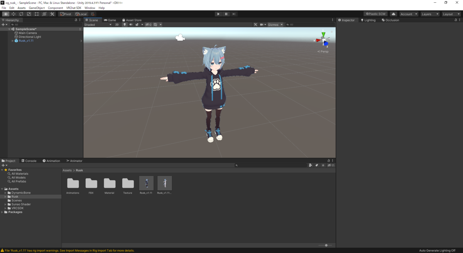This screenshot has width=463, height=253.
Task: Toggle hidden packages visibility in Project
Action: 331,165
